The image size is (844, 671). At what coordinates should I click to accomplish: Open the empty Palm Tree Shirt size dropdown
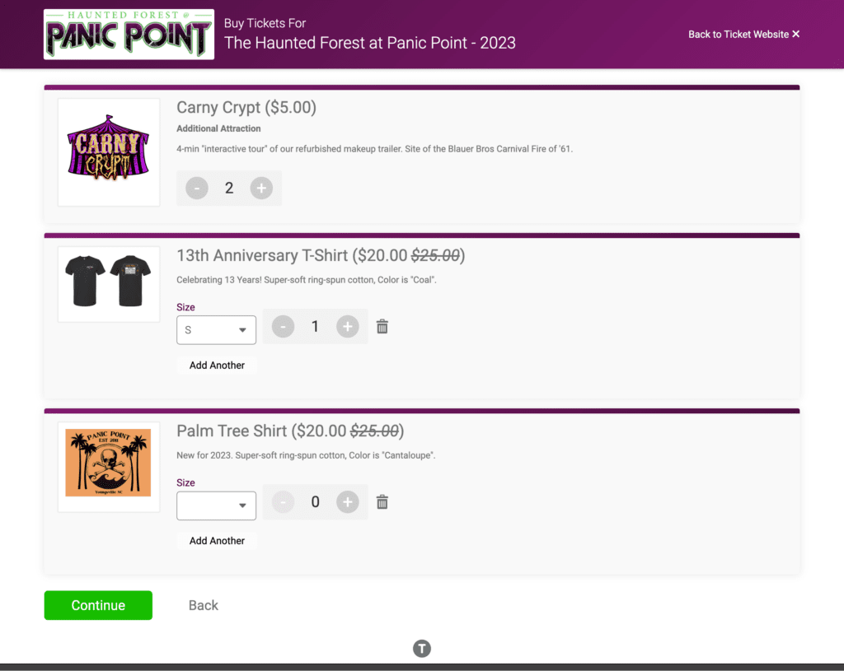point(217,506)
